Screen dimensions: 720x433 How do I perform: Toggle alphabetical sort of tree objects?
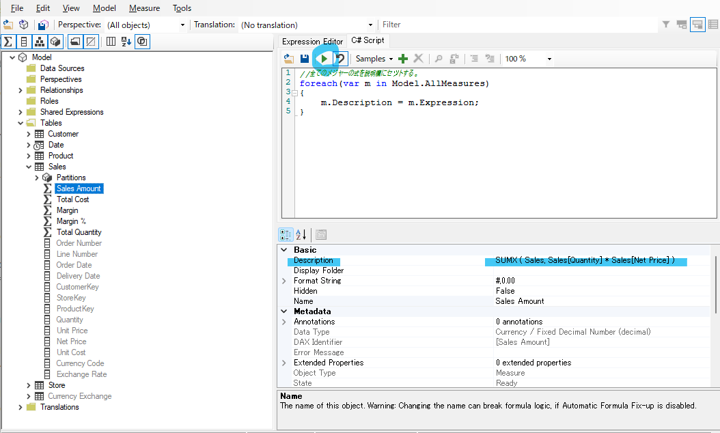(x=126, y=42)
